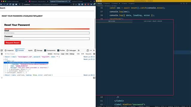Close the devtools panel
The height and width of the screenshot is (107, 191).
(x=94, y=51)
